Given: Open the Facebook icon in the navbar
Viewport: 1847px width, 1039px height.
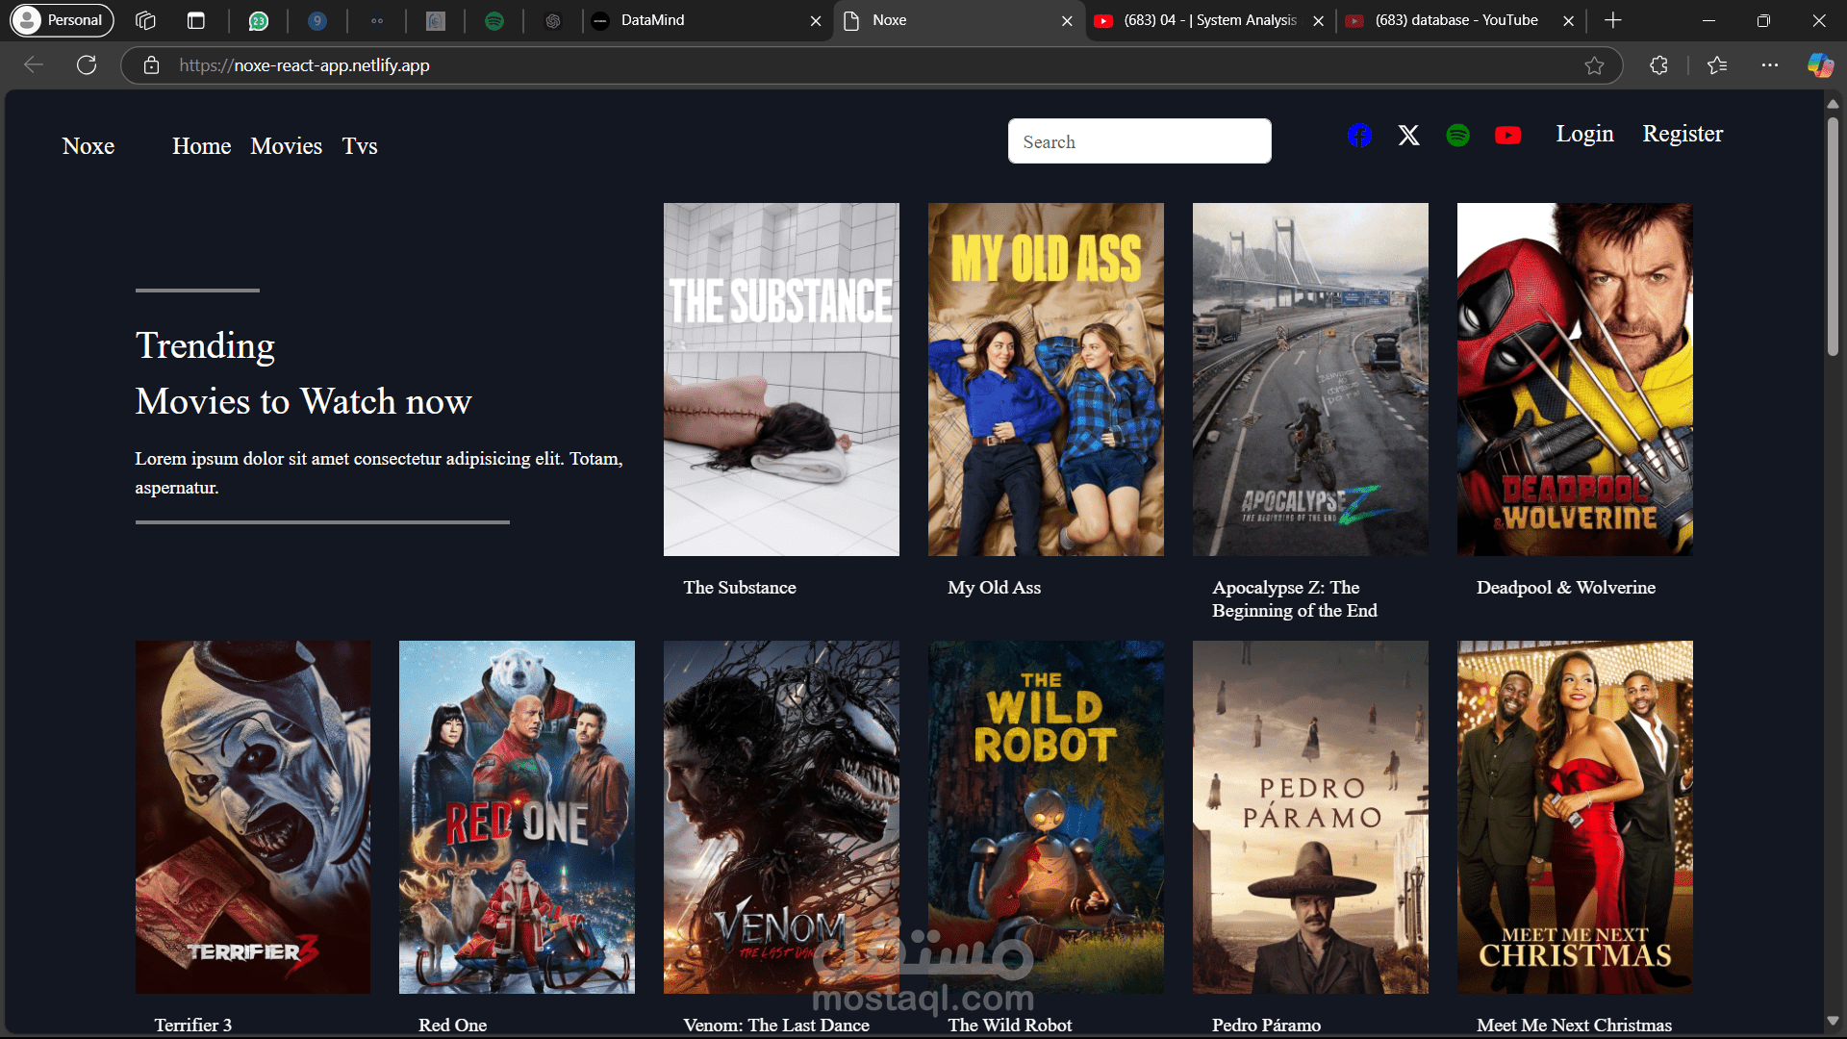Looking at the screenshot, I should click(1359, 135).
